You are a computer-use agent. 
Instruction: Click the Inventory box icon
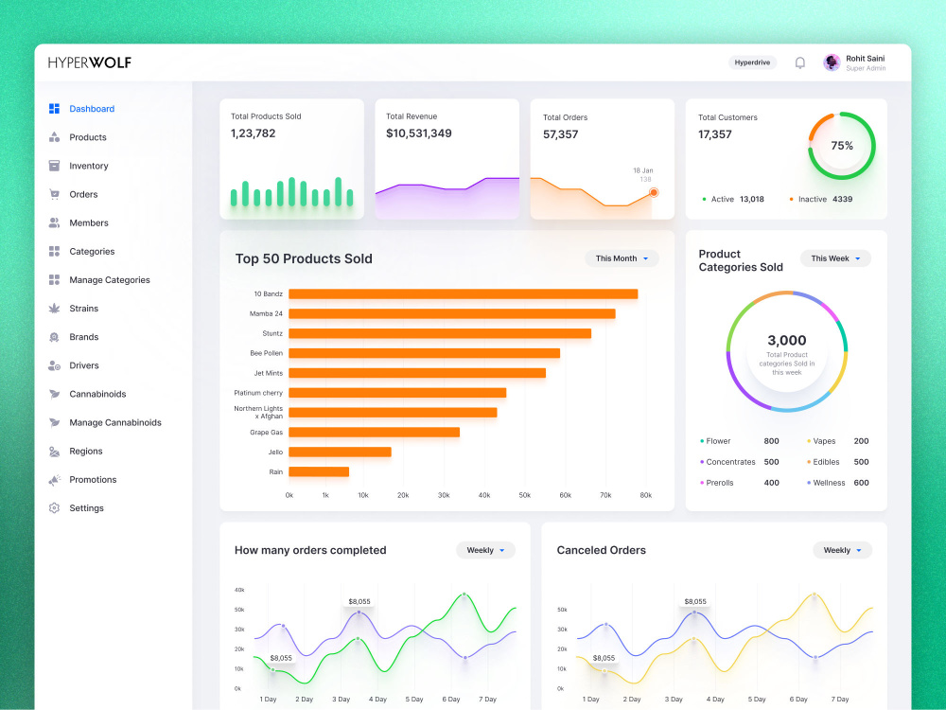click(54, 166)
